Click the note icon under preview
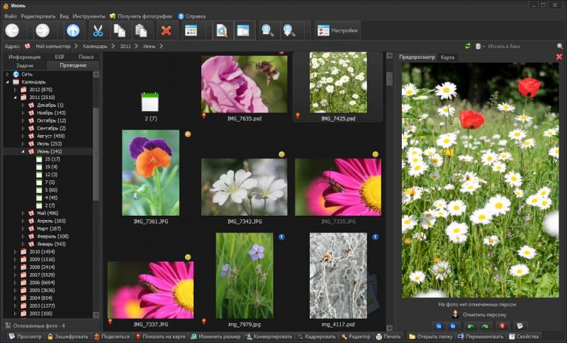Screen dimensions: 567x343 click(520, 326)
